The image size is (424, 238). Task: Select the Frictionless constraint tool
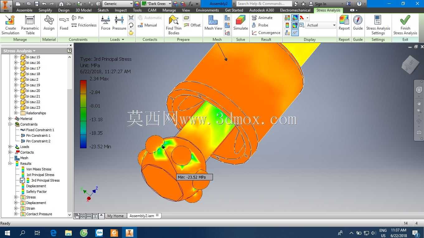[x=84, y=25]
